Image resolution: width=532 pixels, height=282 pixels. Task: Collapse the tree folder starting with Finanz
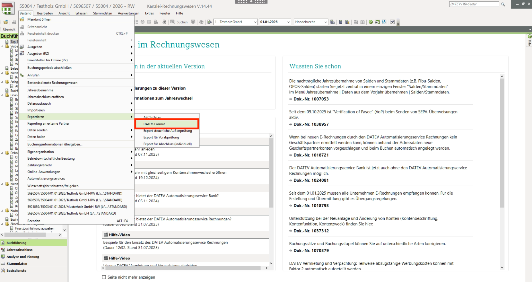2,95
